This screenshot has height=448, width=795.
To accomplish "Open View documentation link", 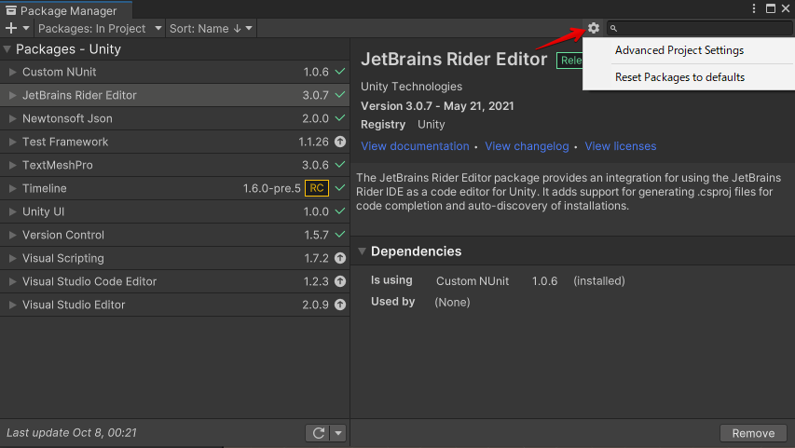I will pyautogui.click(x=415, y=146).
